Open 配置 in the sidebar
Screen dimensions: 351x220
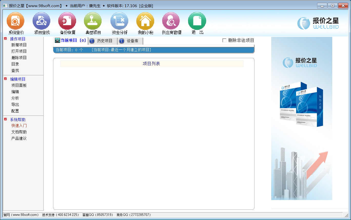tap(15, 111)
